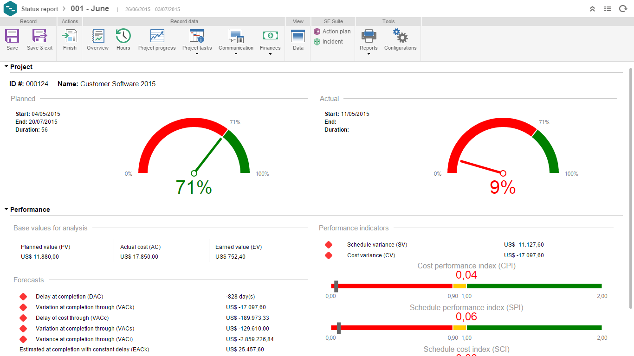Click the Save icon in Record group

click(12, 36)
